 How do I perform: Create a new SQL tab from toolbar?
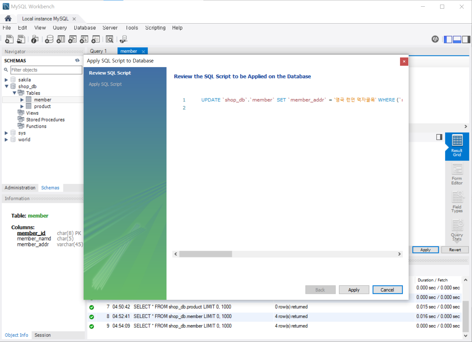click(9, 39)
